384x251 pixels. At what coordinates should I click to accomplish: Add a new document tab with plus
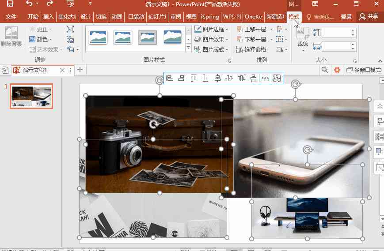(80, 70)
